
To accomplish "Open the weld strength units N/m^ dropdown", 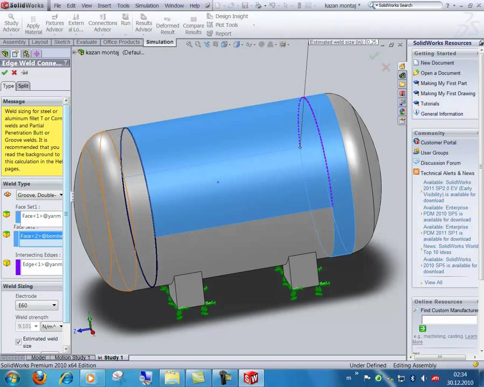I will click(x=52, y=326).
